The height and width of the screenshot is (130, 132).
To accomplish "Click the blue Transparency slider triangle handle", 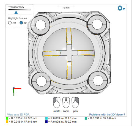I will pos(16,12).
